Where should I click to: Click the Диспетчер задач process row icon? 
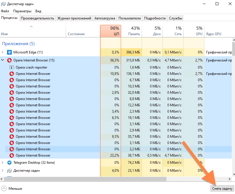point(9,171)
